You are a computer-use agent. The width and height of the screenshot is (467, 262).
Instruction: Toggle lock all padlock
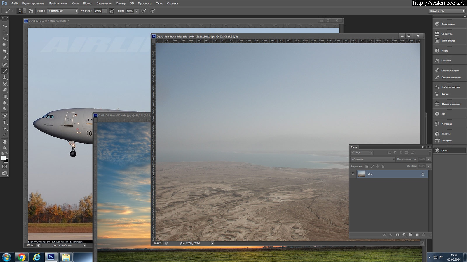pos(383,166)
